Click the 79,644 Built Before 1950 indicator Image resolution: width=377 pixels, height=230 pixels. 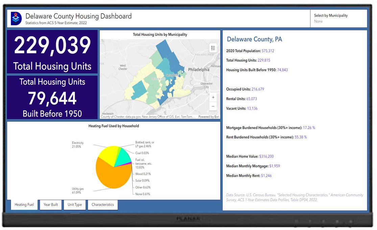coord(52,98)
